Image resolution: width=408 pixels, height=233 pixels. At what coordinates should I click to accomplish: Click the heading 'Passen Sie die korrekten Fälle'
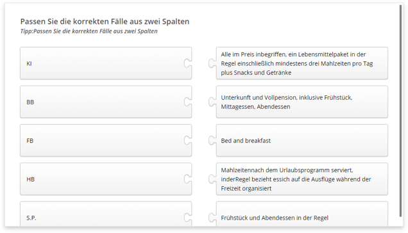point(105,21)
